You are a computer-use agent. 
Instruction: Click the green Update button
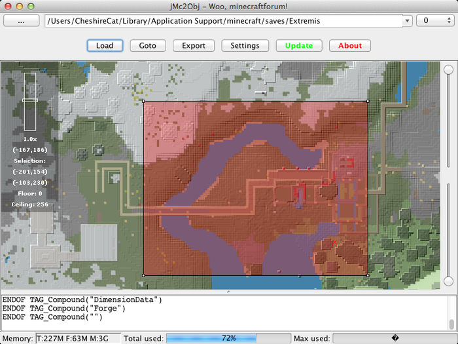click(299, 46)
